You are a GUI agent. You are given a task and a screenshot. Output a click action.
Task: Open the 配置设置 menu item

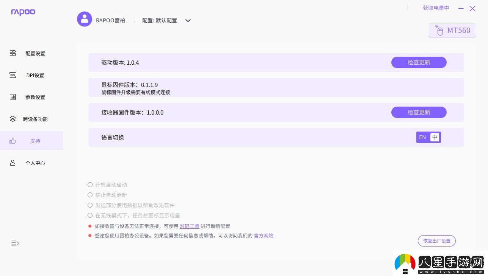35,53
